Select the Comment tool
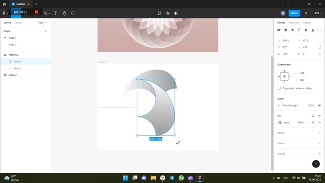Viewport: 325px width, 183px height. pos(73,13)
